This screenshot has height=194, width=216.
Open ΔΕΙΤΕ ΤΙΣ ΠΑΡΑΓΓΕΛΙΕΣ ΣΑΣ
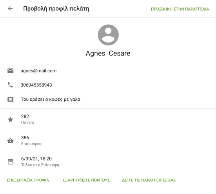tap(149, 180)
